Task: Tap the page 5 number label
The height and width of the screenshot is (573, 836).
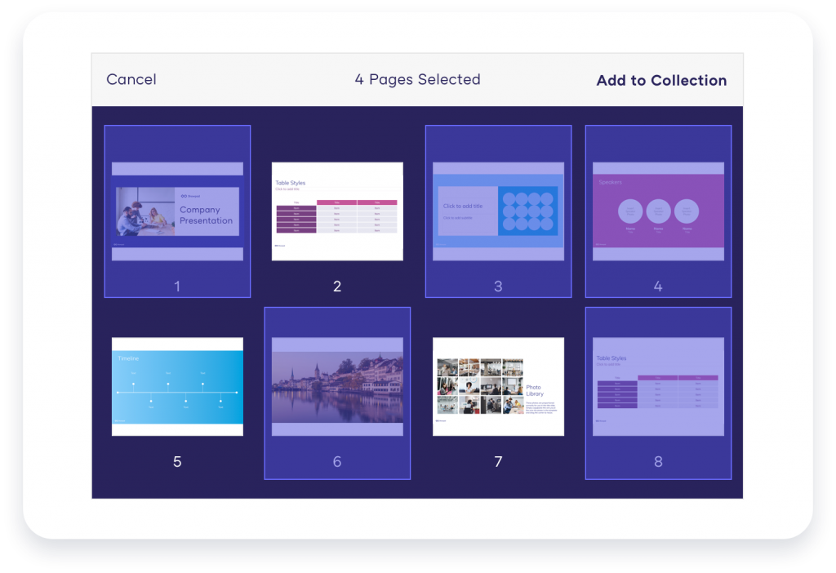Action: (176, 460)
